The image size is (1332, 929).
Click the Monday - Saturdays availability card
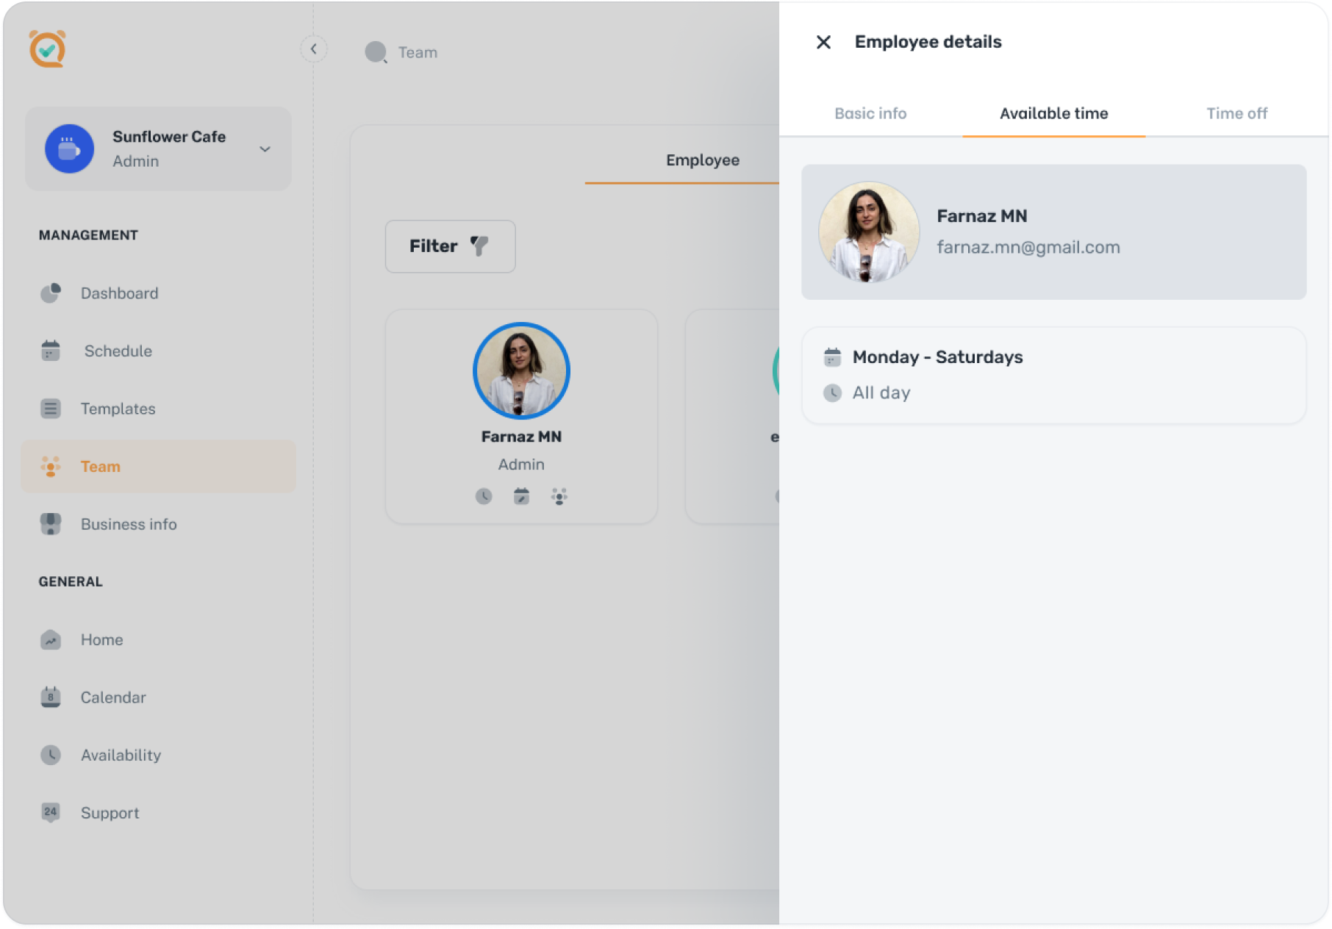1053,375
